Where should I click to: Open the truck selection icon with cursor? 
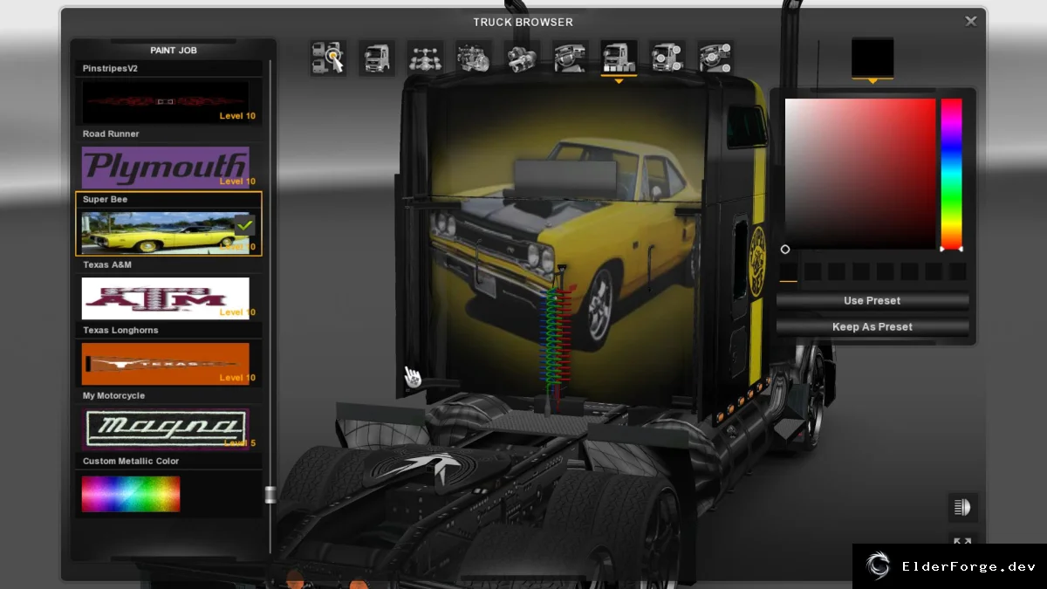coord(328,58)
